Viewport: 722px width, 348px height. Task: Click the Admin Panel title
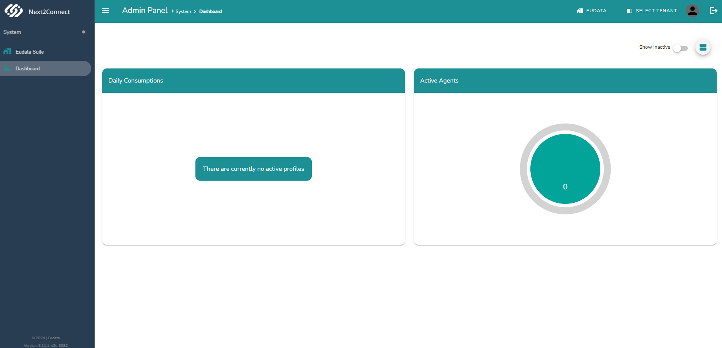[x=145, y=10]
